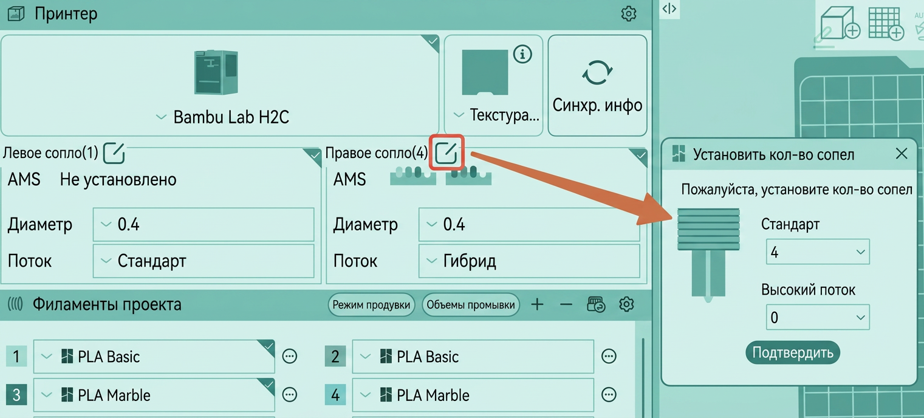924x418 pixels.
Task: Open printer settings gear icon
Action: point(629,13)
